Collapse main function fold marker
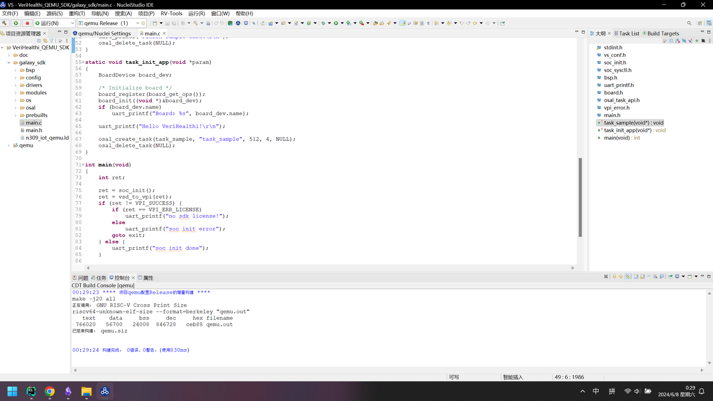This screenshot has width=713, height=401. click(83, 165)
